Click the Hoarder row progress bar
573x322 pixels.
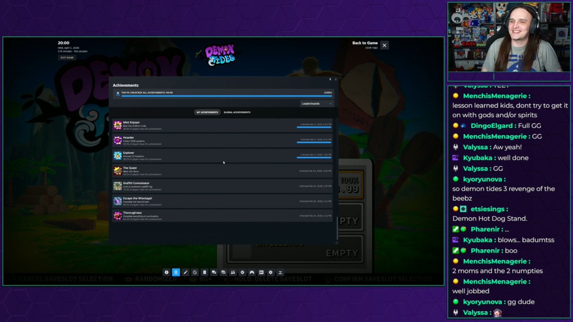(x=314, y=142)
